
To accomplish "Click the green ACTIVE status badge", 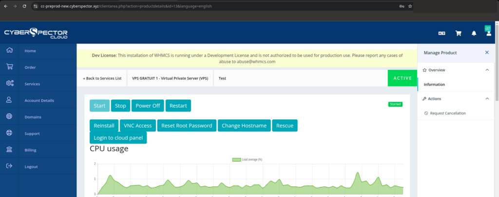I will click(x=403, y=78).
